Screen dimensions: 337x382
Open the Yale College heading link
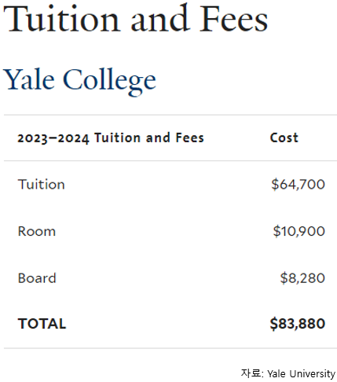click(x=79, y=80)
